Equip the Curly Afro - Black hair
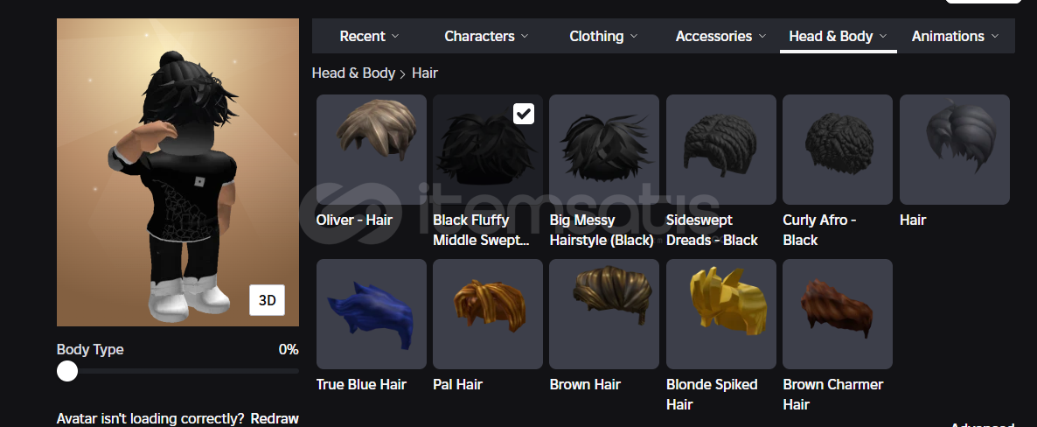The height and width of the screenshot is (427, 1037). click(x=838, y=150)
